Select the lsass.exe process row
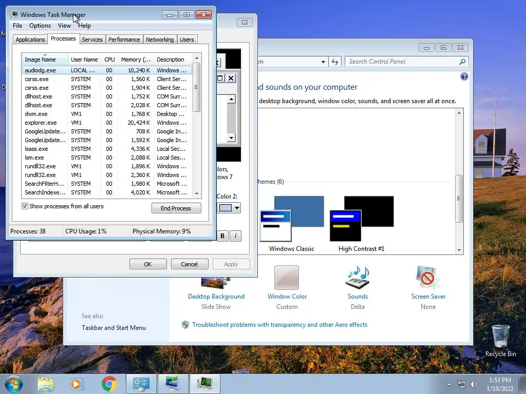Screen dimensions: 526x394 pyautogui.click(x=107, y=149)
